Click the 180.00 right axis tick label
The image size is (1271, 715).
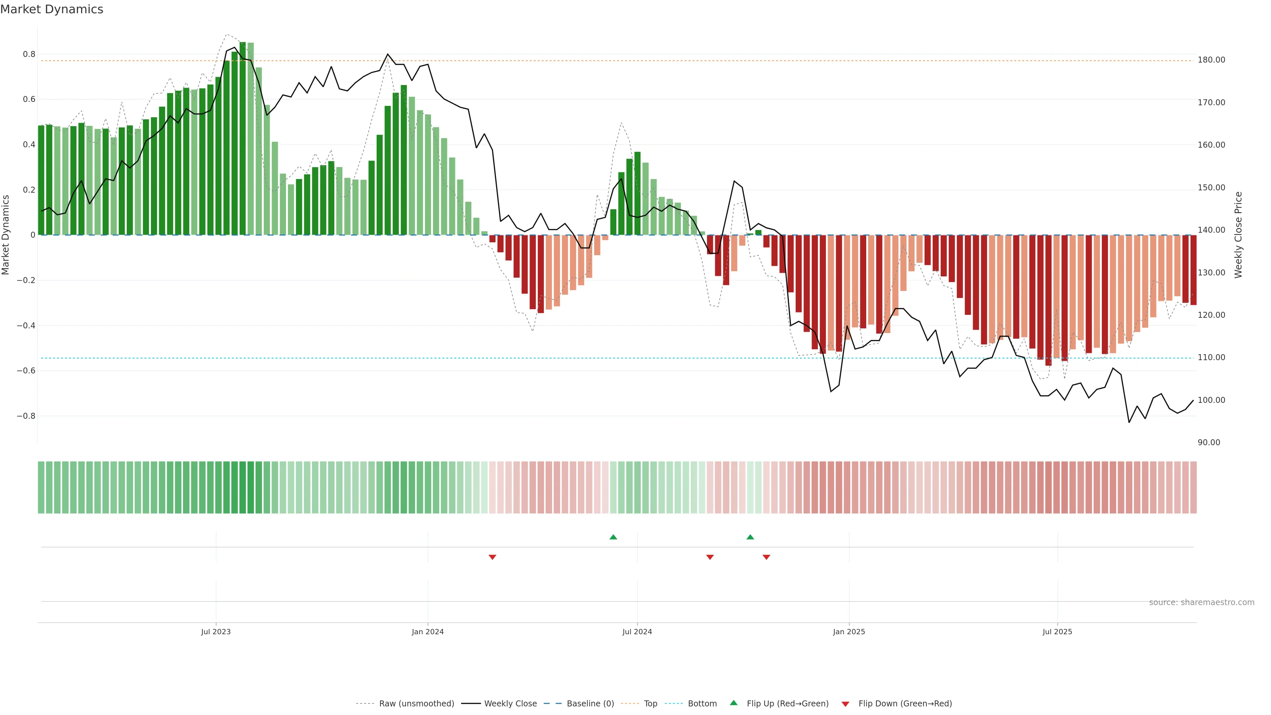[1211, 60]
